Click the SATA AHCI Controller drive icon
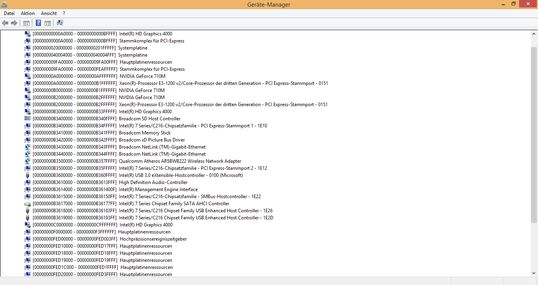This screenshot has width=538, height=285. (28, 203)
